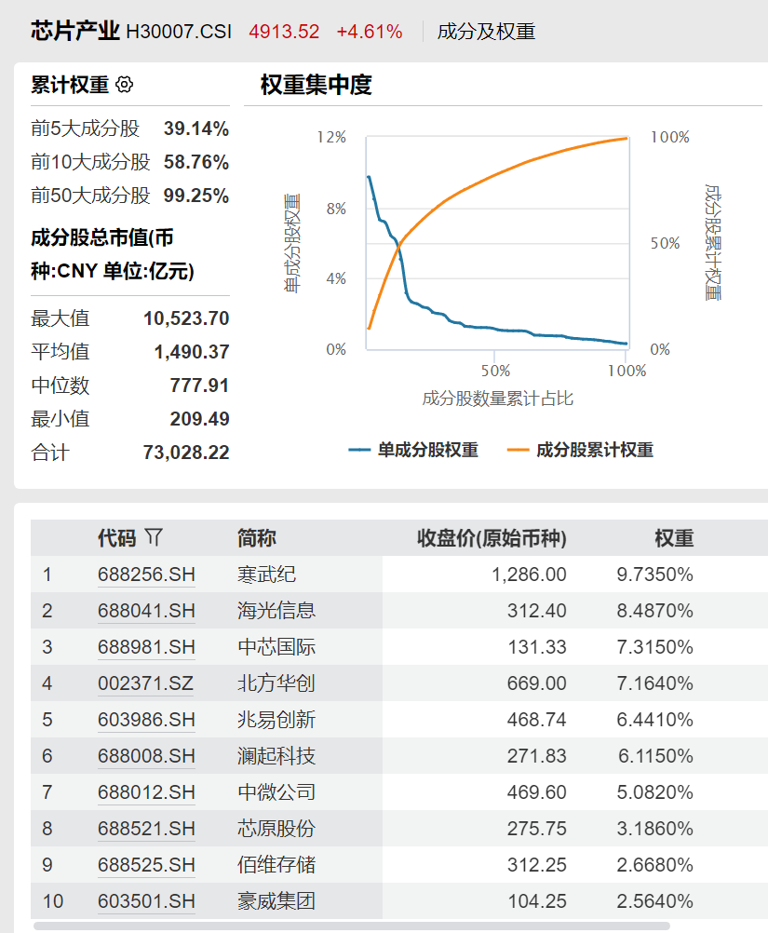Open the 成分及权重 tab
This screenshot has width=768, height=933.
(486, 31)
